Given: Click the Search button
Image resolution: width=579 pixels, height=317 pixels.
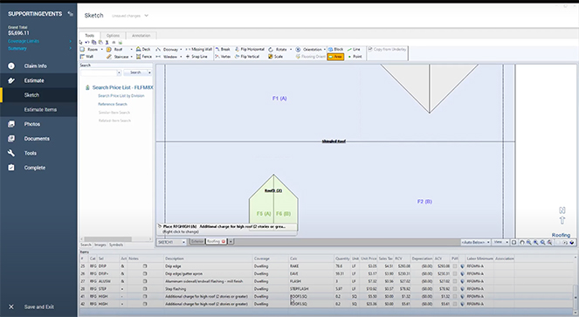Looking at the screenshot, I should [x=135, y=72].
